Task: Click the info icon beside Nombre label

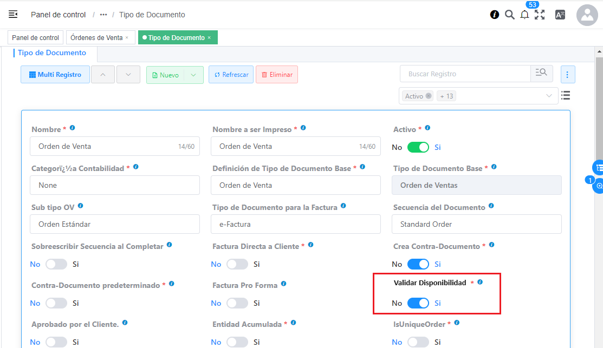Action: coord(73,128)
